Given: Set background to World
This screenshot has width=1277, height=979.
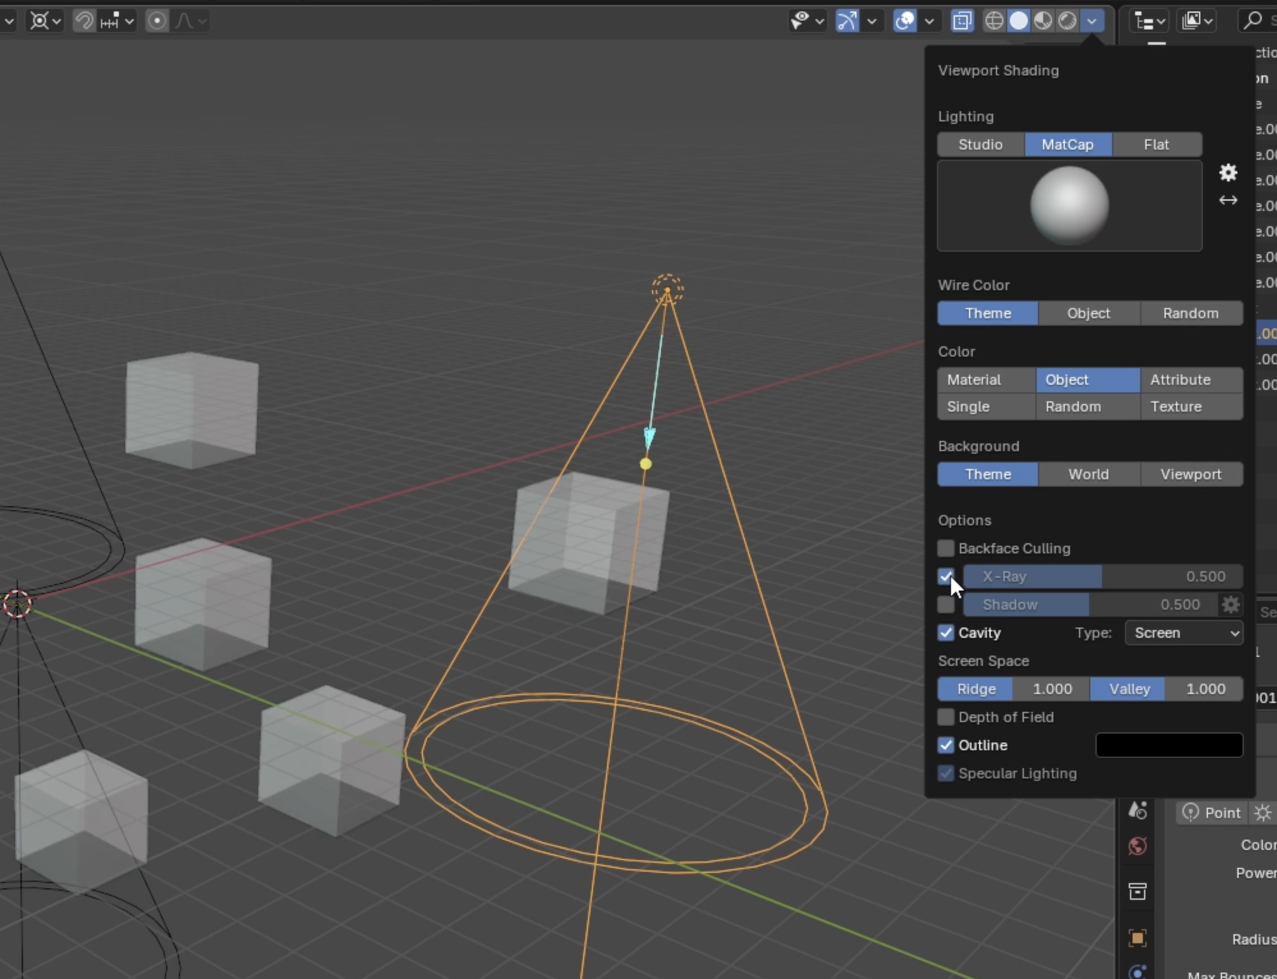Looking at the screenshot, I should click(1088, 474).
